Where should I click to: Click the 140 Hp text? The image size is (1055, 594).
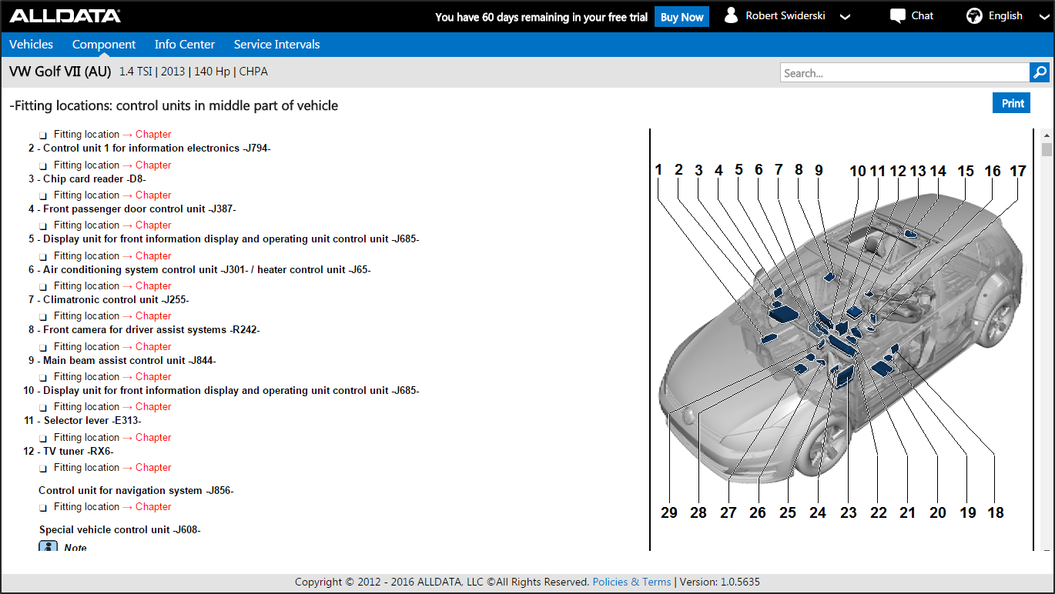click(x=212, y=72)
